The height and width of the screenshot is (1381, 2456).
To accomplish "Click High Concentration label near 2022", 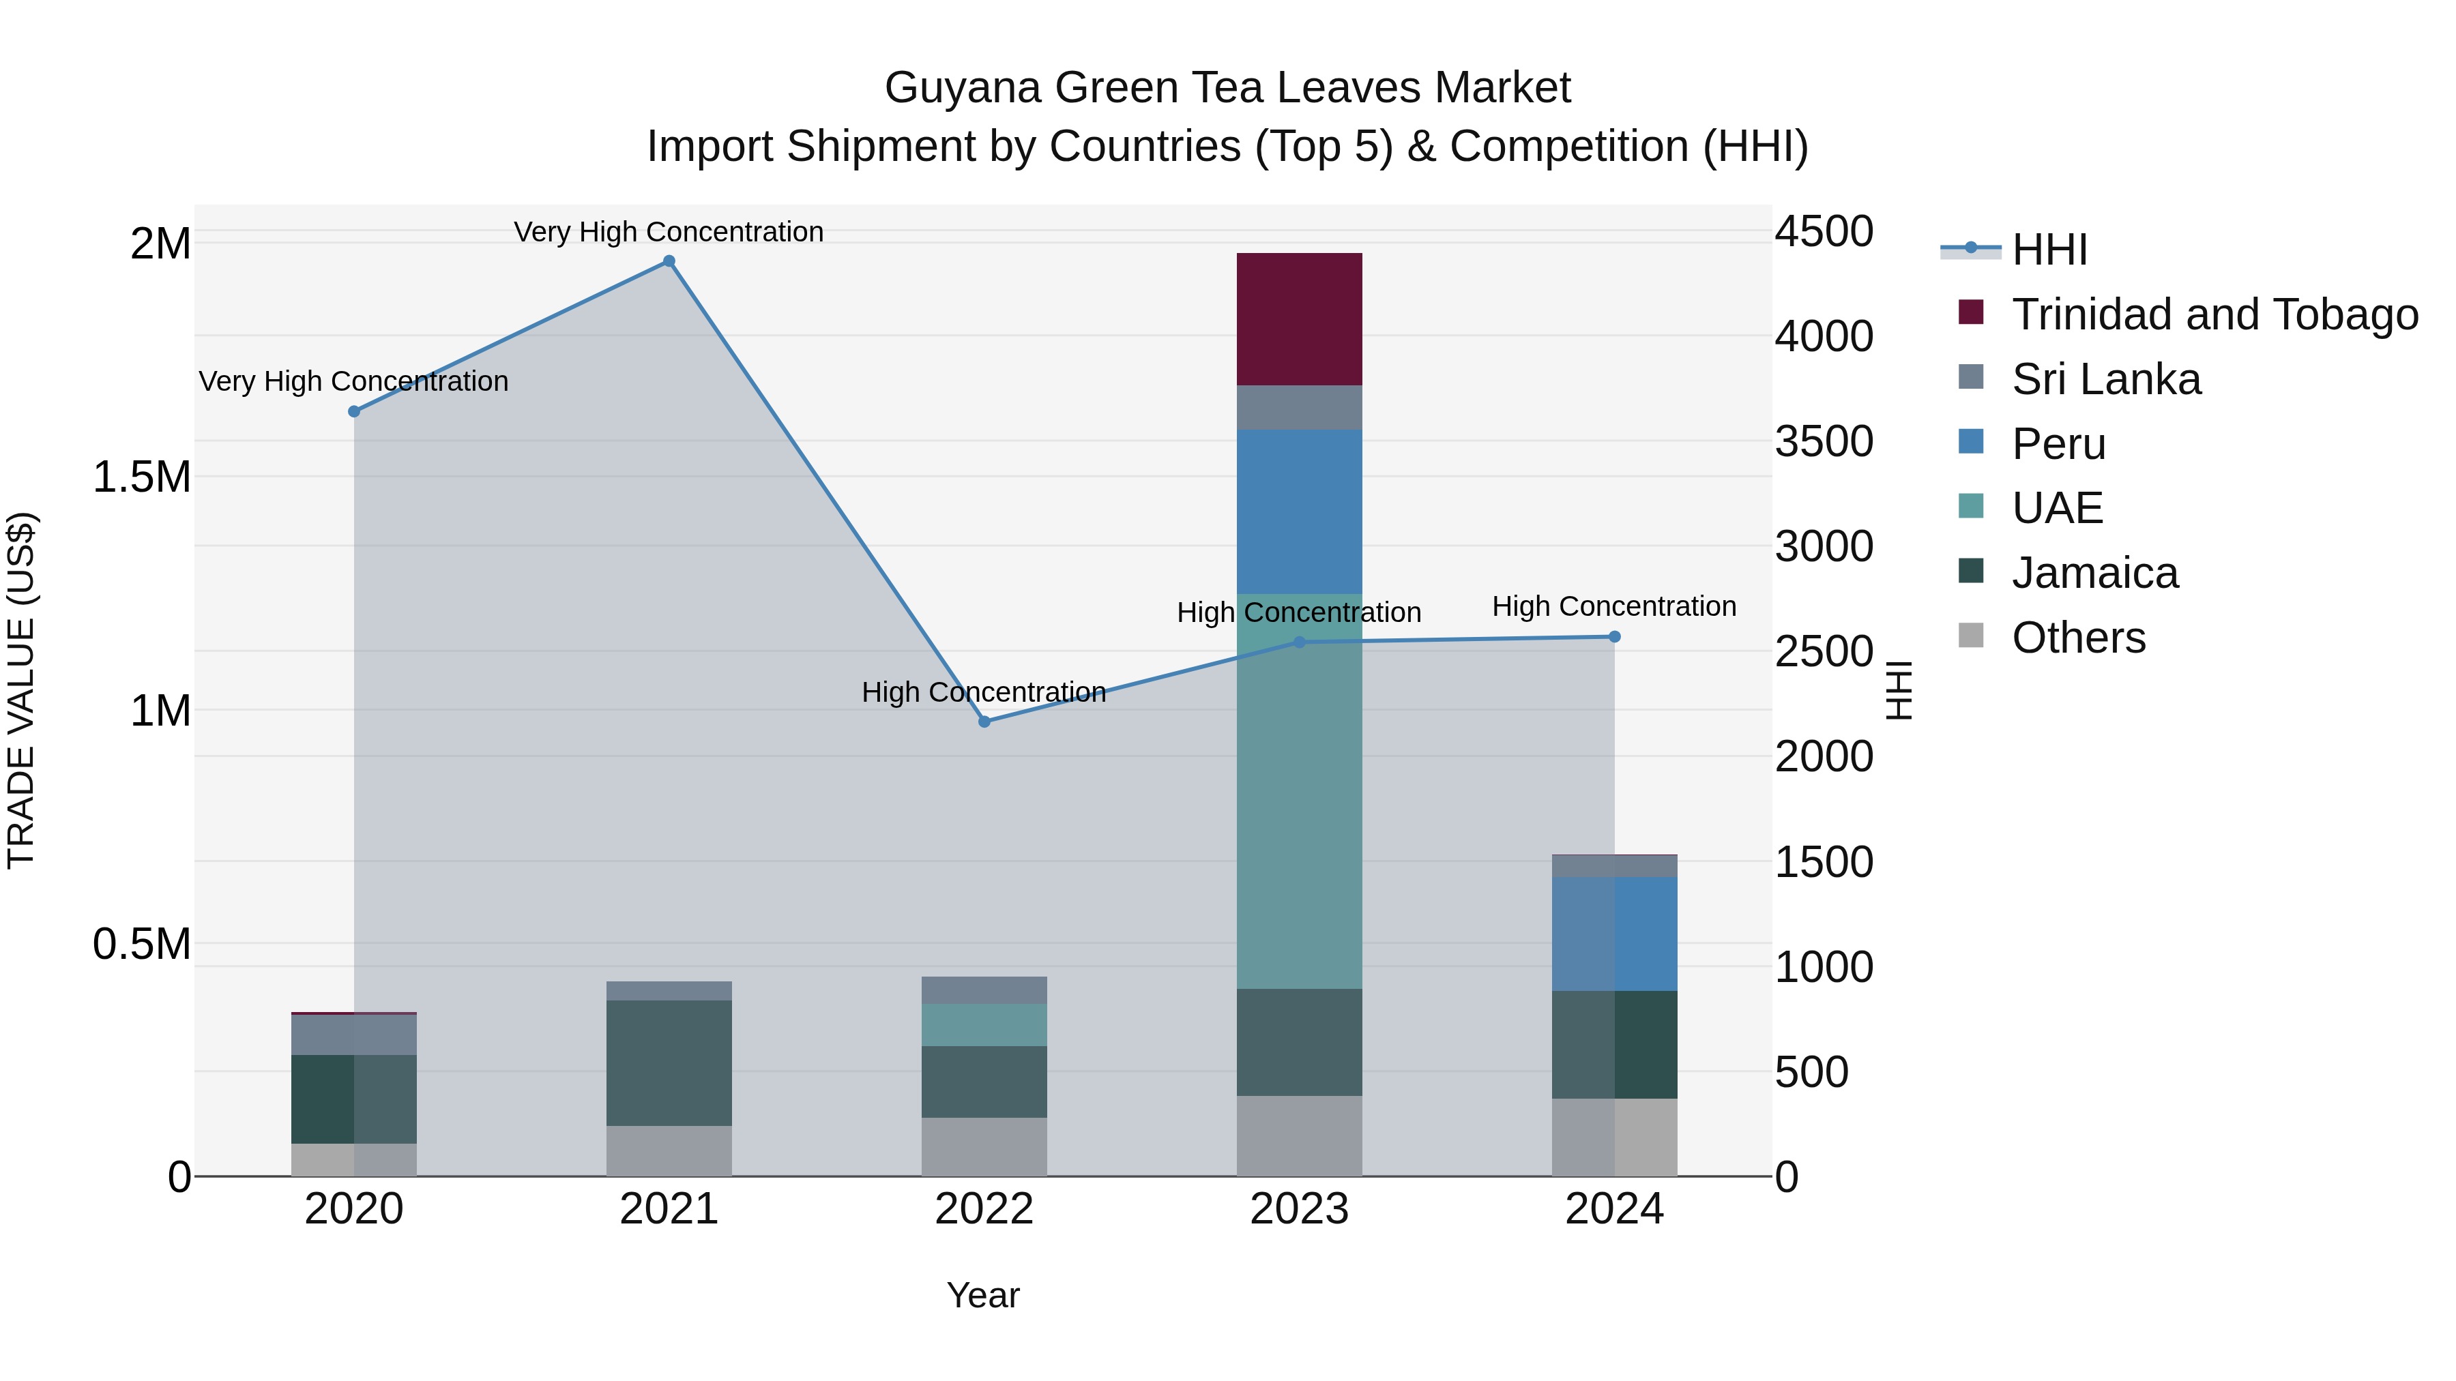I will [984, 692].
